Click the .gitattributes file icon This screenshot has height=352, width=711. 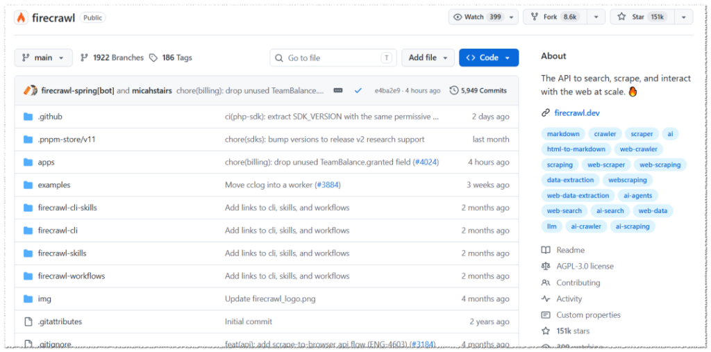tap(28, 321)
